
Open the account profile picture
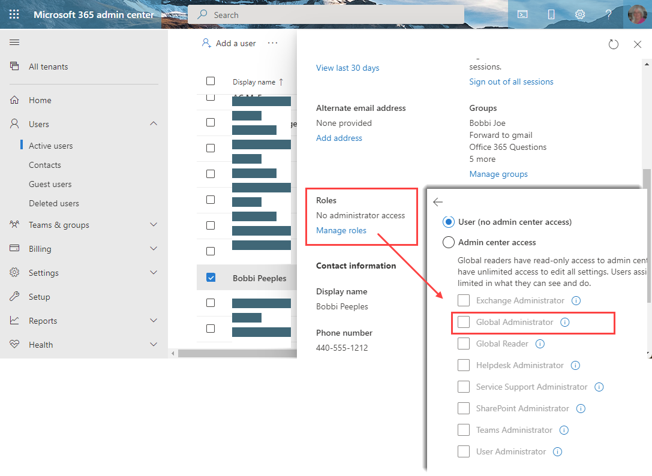pos(638,14)
